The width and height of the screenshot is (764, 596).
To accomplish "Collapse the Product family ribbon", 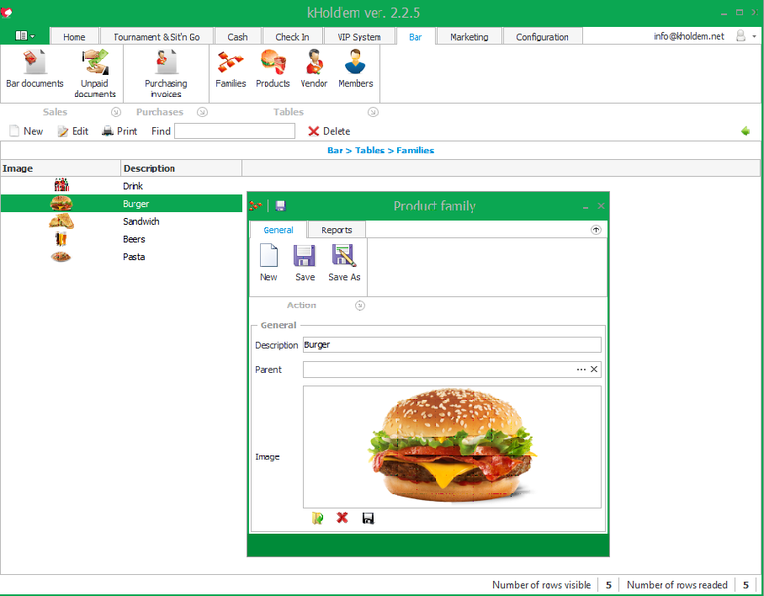I will click(596, 230).
